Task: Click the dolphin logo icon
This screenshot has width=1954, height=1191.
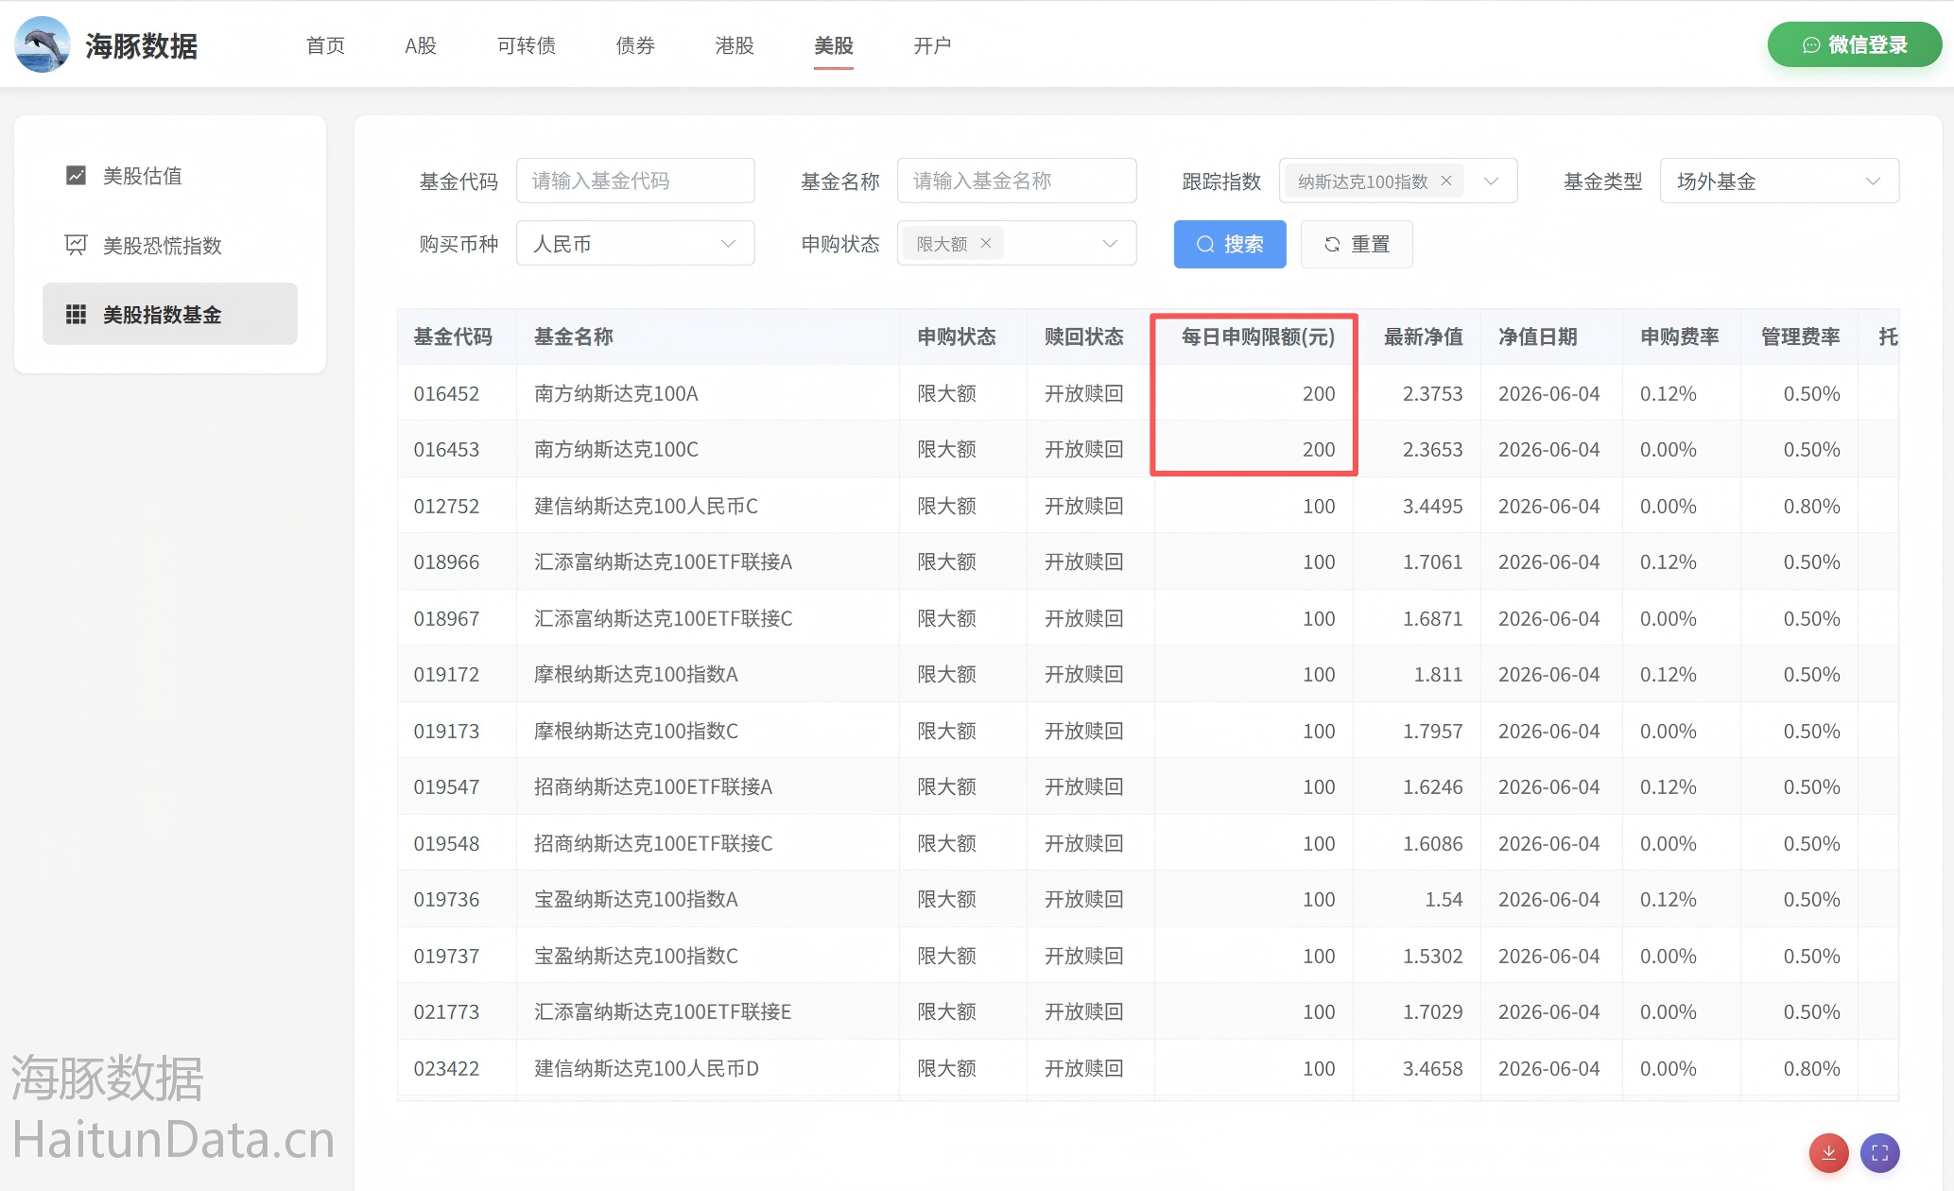Action: pyautogui.click(x=43, y=44)
